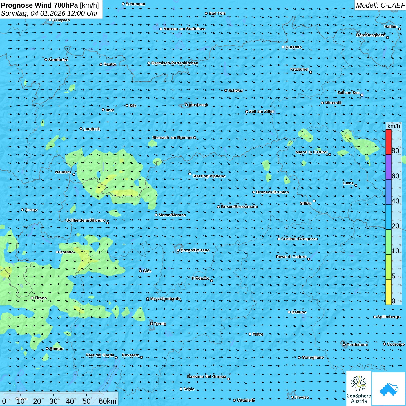The image size is (406, 406).
Task: Click the 'Matrei in Osttirol' label
Action: pyautogui.click(x=311, y=152)
